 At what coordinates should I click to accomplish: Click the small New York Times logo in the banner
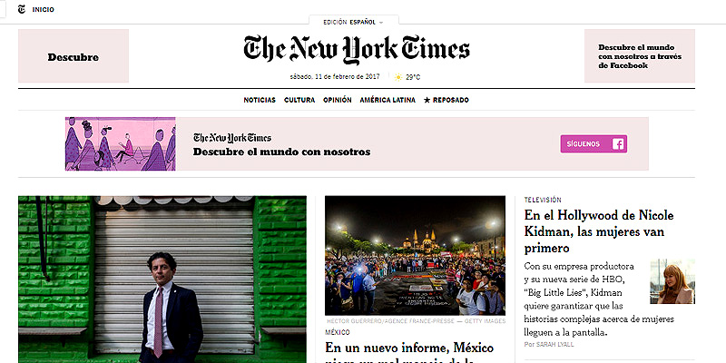(x=232, y=138)
